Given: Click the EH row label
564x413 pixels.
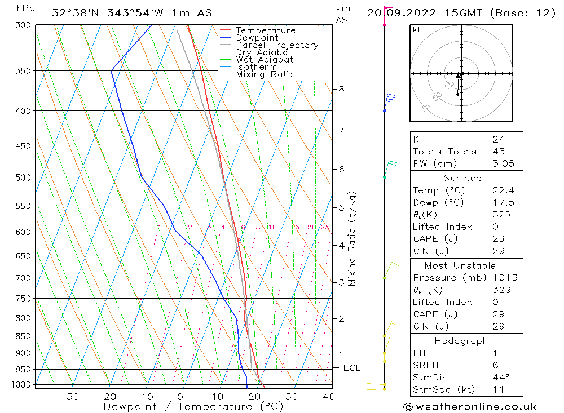Looking at the screenshot, I should pos(419,353).
